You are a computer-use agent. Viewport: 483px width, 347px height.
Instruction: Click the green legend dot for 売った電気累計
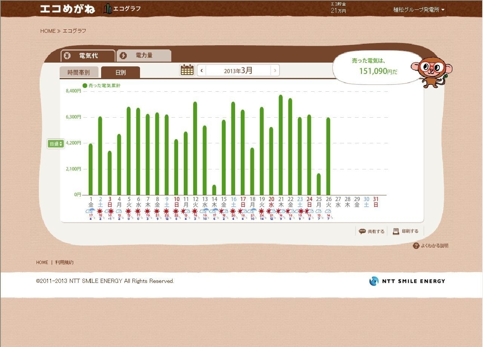[x=85, y=86]
